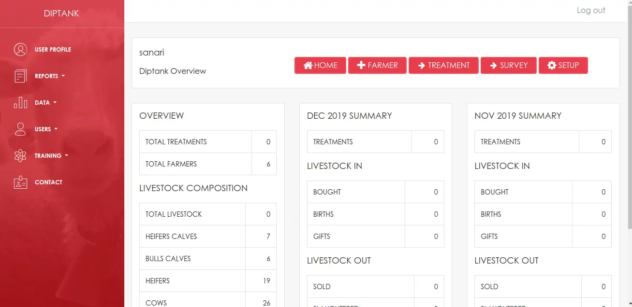Click the TOTAL LIVESTOCK row label
The height and width of the screenshot is (307, 632).
(174, 214)
